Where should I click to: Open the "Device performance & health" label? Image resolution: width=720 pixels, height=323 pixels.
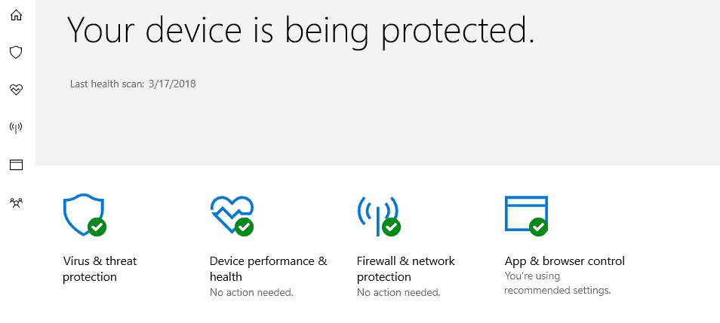coord(268,269)
